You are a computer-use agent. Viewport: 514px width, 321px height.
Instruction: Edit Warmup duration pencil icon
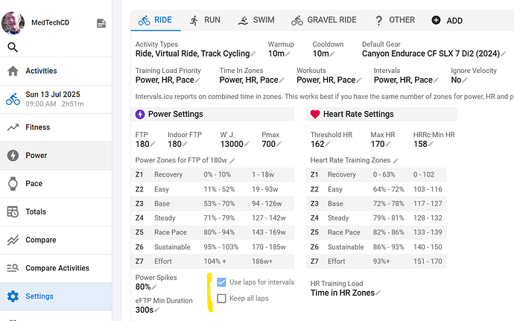click(x=289, y=54)
